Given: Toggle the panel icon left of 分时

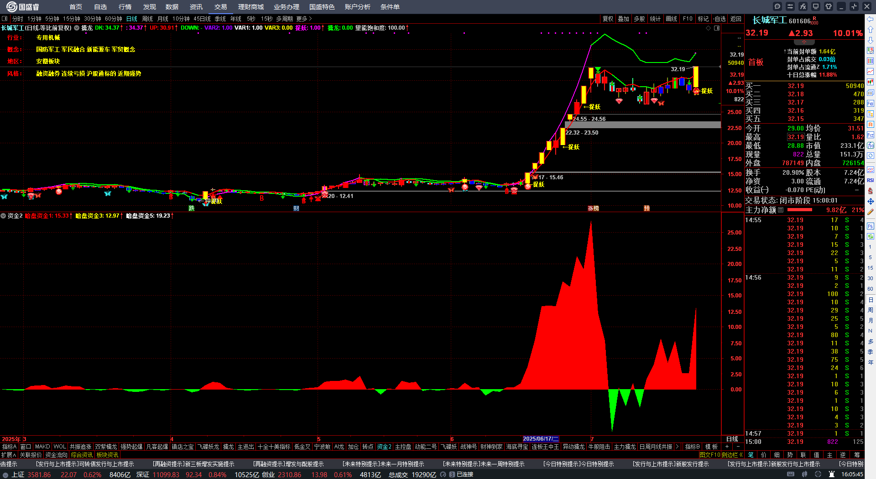Looking at the screenshot, I should 5,19.
